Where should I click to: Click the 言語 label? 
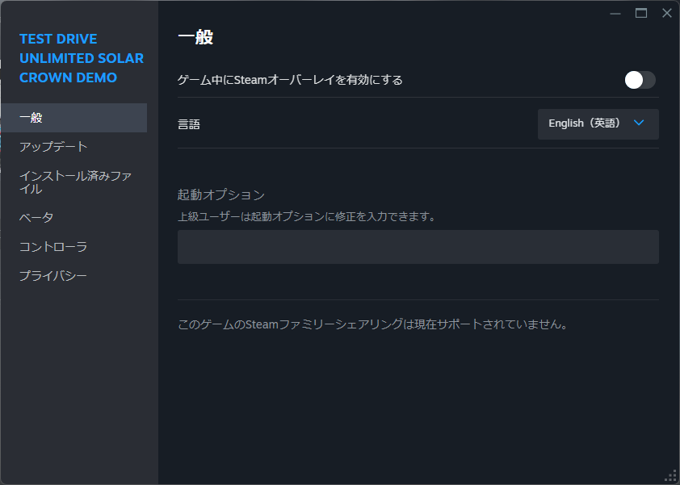[x=189, y=124]
